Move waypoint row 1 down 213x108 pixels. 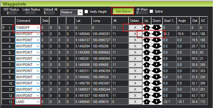(157, 28)
